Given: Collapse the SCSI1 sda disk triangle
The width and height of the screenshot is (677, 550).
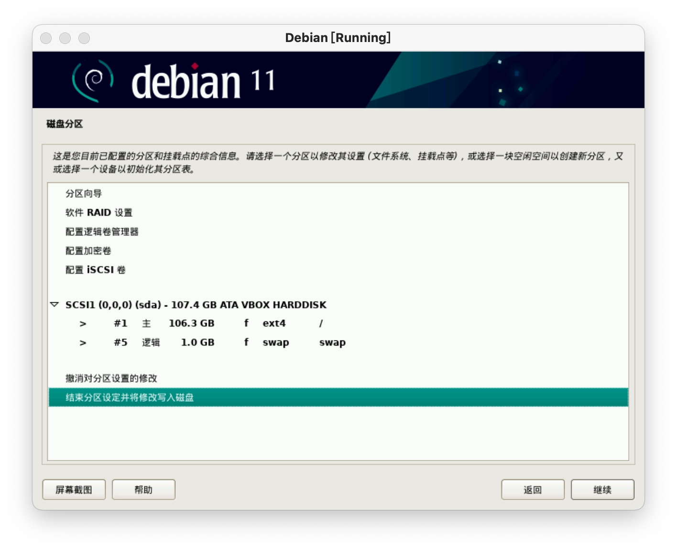Looking at the screenshot, I should click(55, 305).
